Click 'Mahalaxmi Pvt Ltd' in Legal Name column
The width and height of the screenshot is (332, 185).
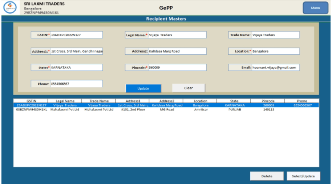click(65, 109)
